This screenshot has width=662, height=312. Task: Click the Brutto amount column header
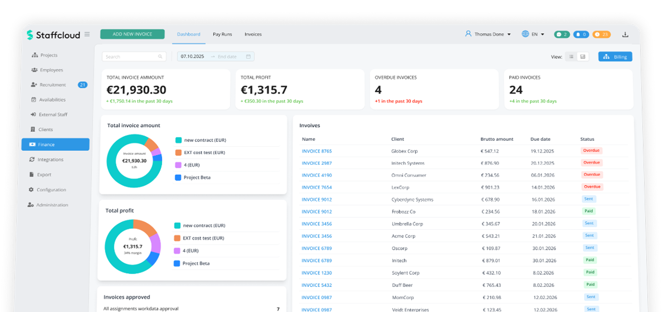[x=497, y=139]
